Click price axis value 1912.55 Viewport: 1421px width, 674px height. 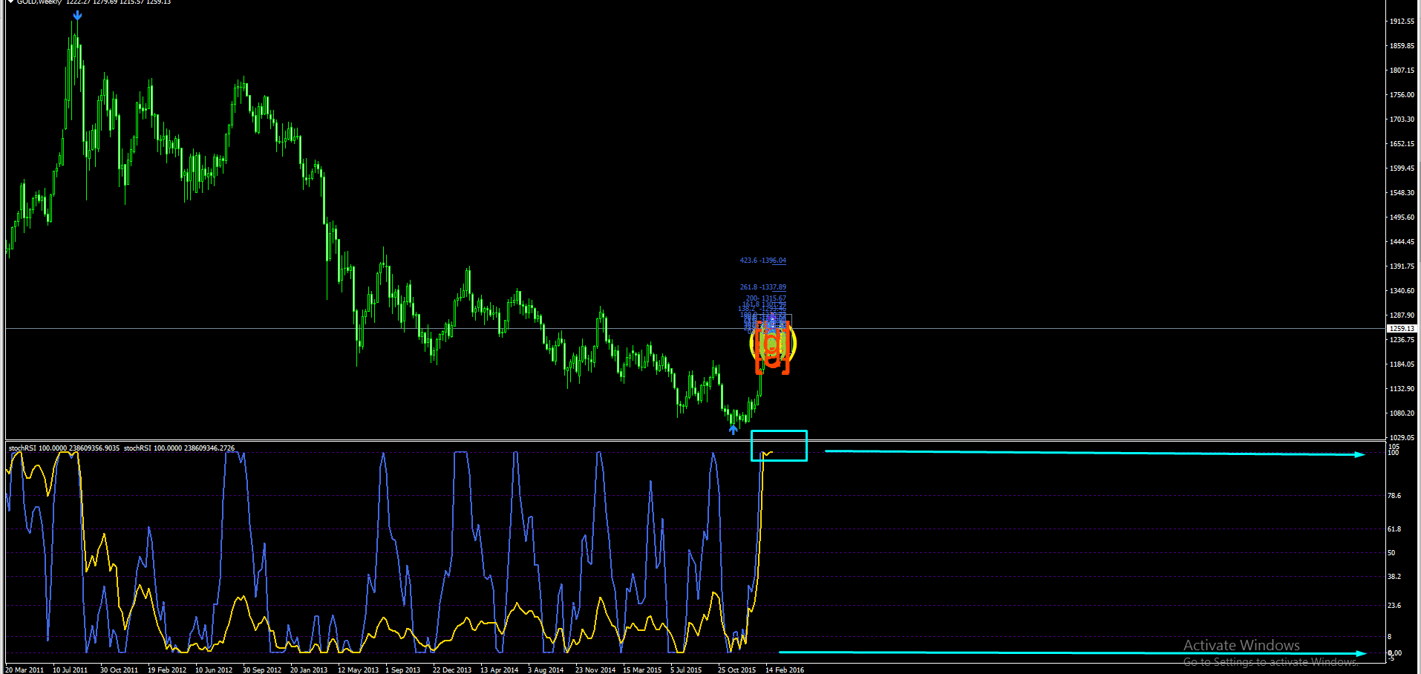[x=1402, y=22]
